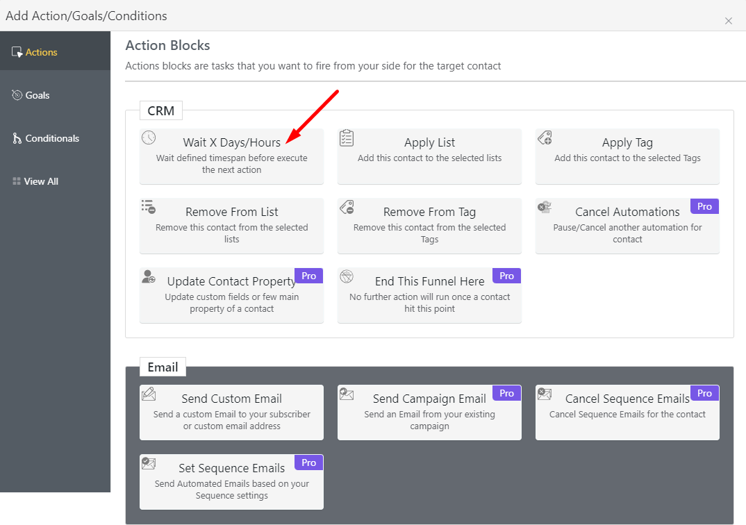Click the Pro badge on Set Sequence Emails
Screen dimensions: 746x525
tap(309, 462)
